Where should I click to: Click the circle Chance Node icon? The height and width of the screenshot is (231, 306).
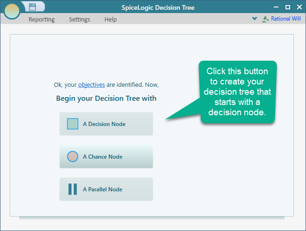[x=72, y=156]
